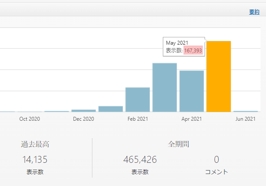266x186 pixels.
Task: Click the tiny June 2021 bar
Action: tap(245, 111)
